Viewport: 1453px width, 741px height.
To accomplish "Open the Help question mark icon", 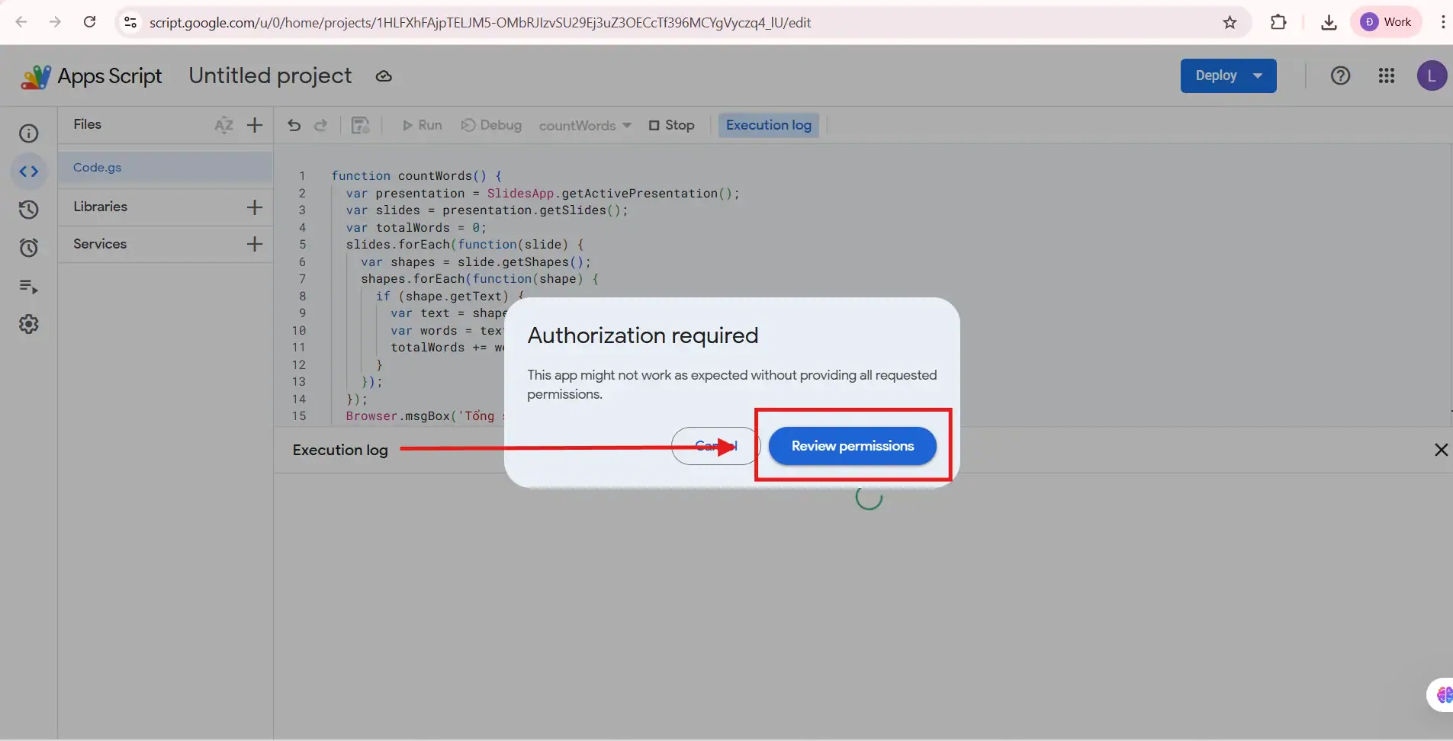I will (x=1340, y=75).
